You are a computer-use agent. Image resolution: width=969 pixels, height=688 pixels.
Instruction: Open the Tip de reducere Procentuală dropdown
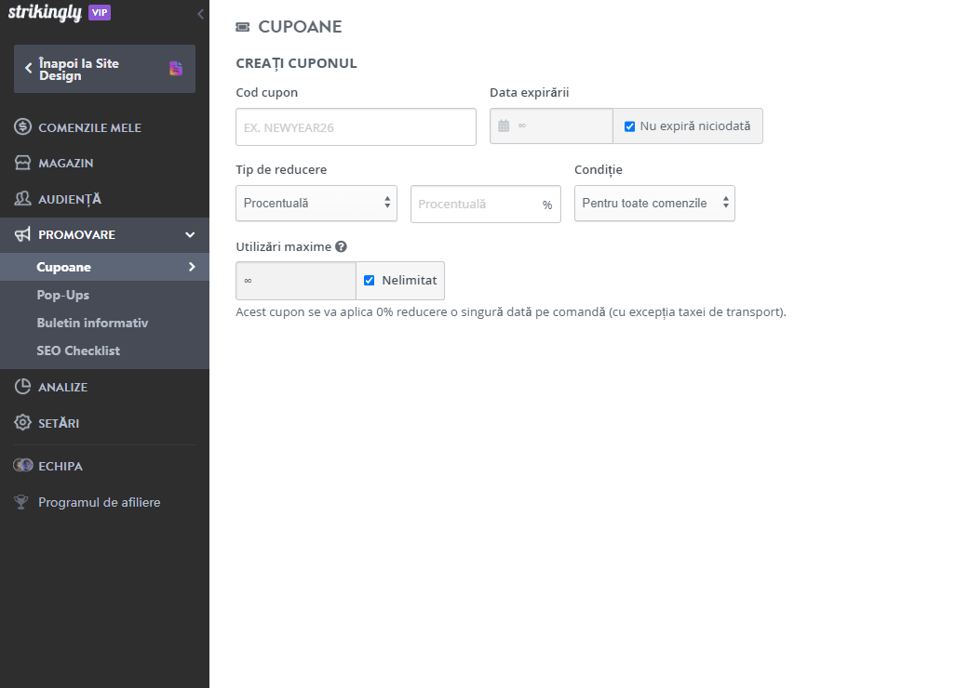tap(316, 203)
